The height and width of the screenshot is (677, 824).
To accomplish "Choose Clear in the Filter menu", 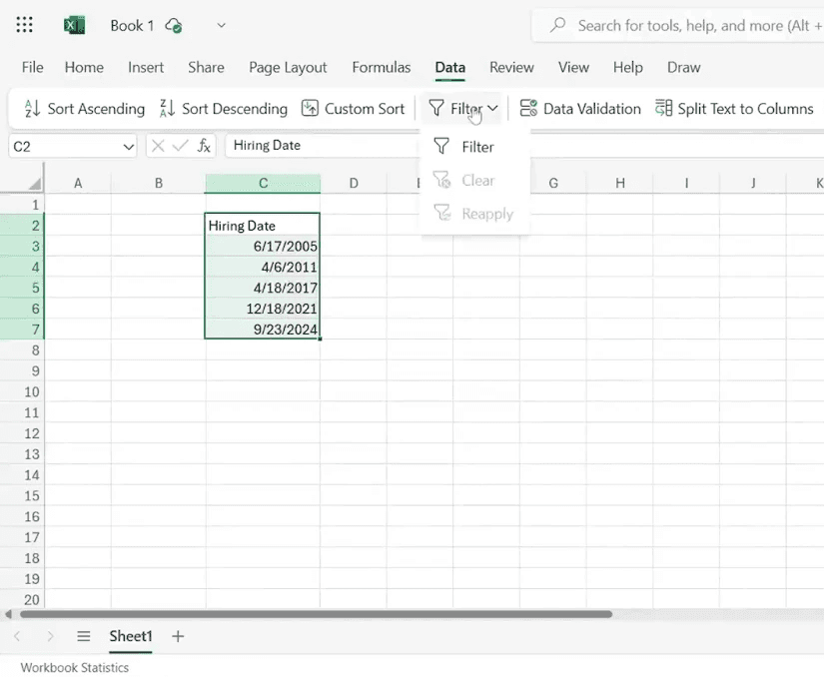I will point(474,180).
